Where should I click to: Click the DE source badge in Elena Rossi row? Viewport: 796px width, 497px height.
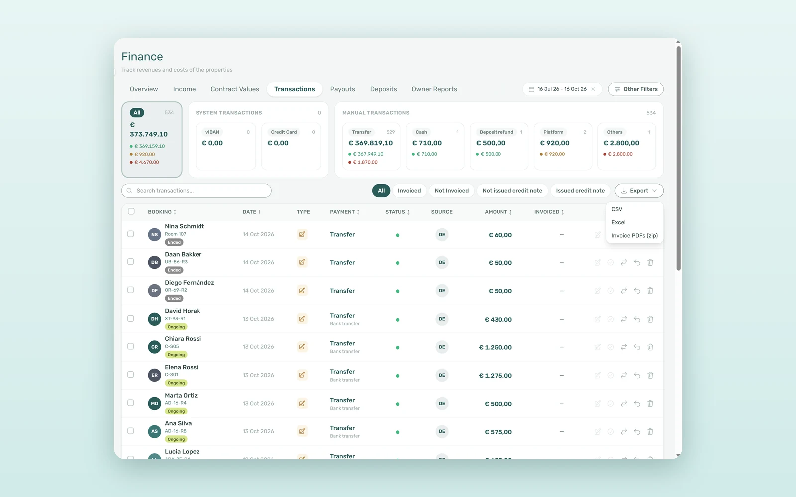pyautogui.click(x=442, y=375)
